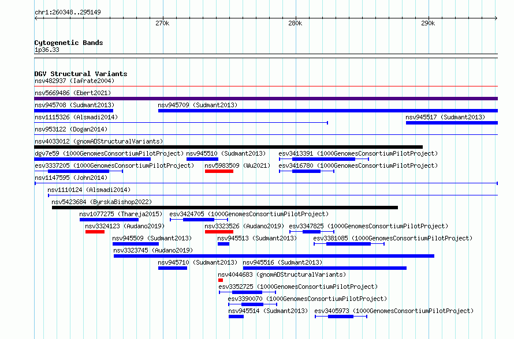Click the black nsv5423684 variant bar

[225, 208]
